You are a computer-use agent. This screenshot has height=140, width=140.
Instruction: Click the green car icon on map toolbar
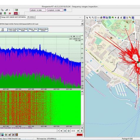(113, 18)
